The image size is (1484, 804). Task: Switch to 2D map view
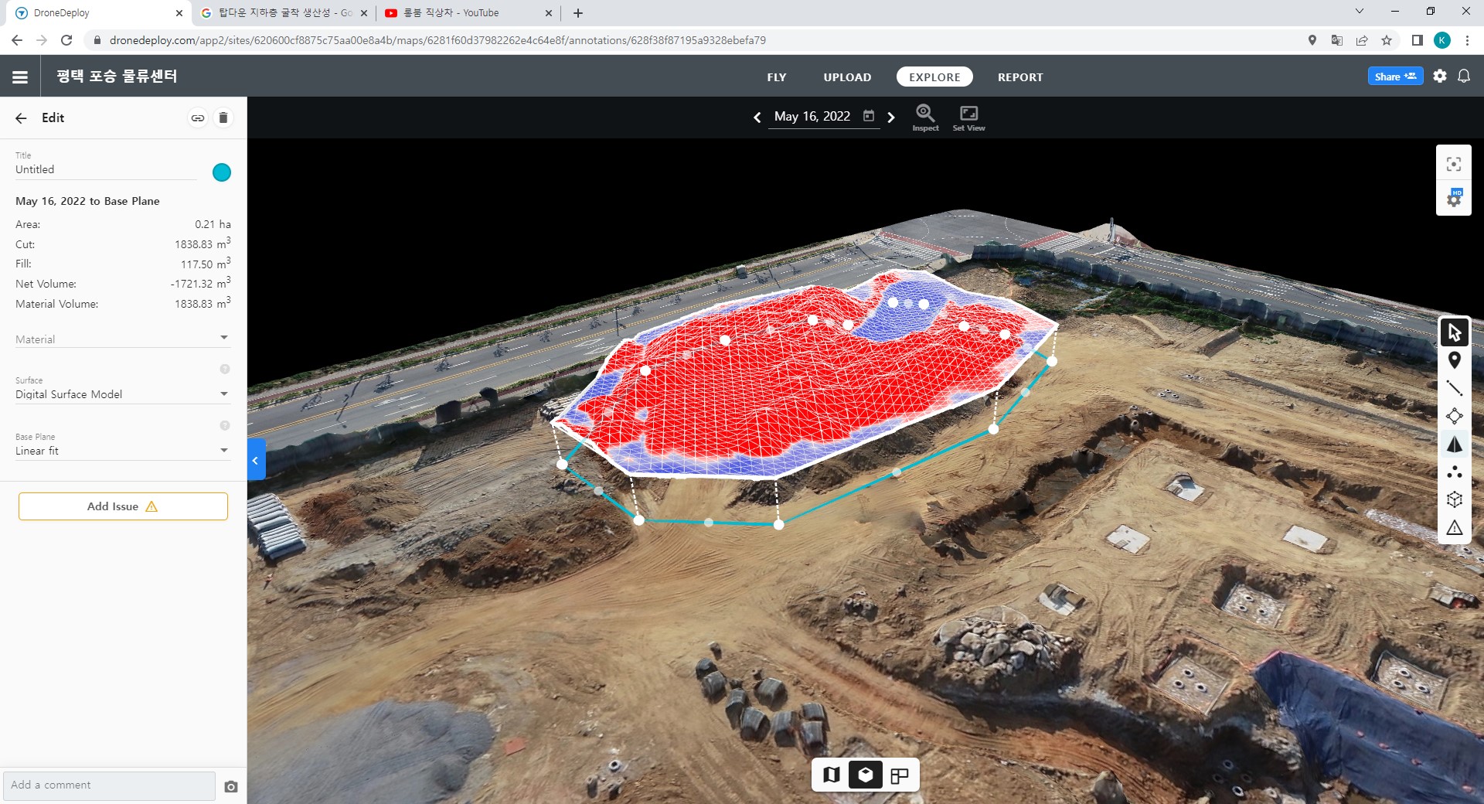832,775
